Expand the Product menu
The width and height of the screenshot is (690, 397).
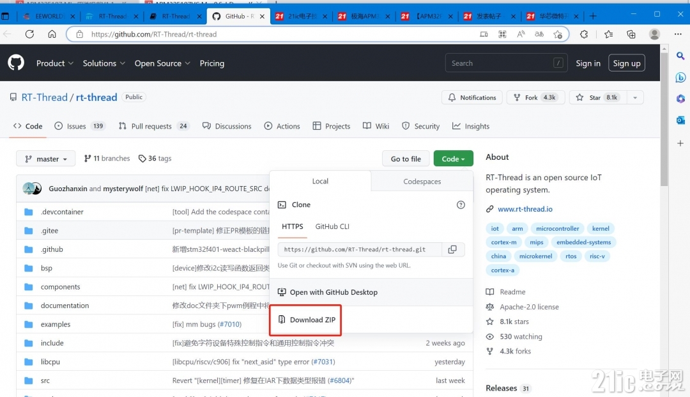(54, 63)
